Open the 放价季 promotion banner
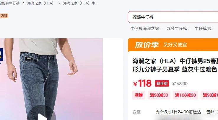The height and width of the screenshot is (120, 218). click(x=173, y=45)
